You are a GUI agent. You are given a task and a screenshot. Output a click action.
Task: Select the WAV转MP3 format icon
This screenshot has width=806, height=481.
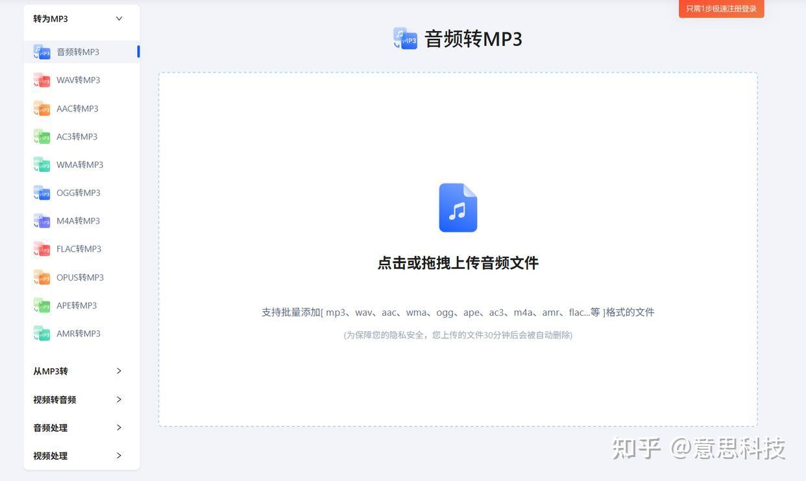[x=42, y=80]
